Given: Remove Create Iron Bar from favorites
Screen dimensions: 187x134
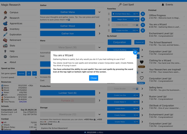Looking at the screenshot, I should (x=143, y=31).
